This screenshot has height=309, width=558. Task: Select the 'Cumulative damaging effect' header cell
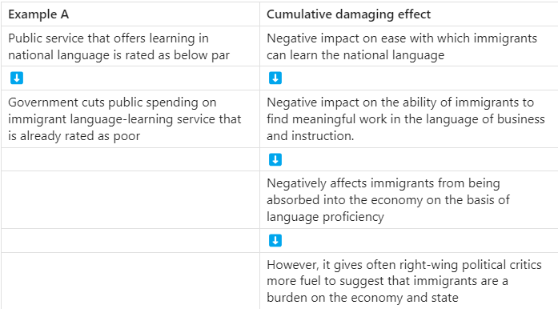(409, 14)
